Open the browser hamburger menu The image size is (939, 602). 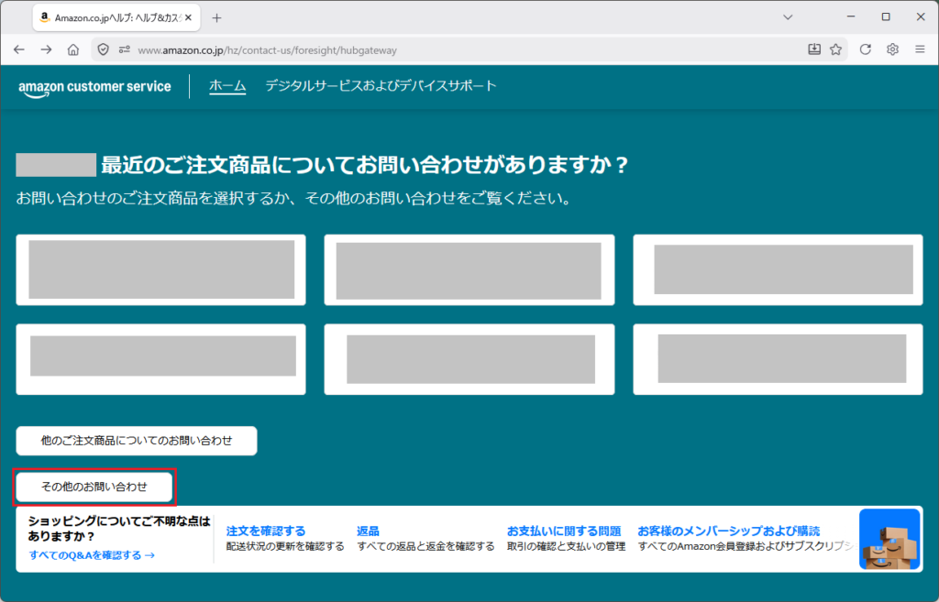[920, 49]
